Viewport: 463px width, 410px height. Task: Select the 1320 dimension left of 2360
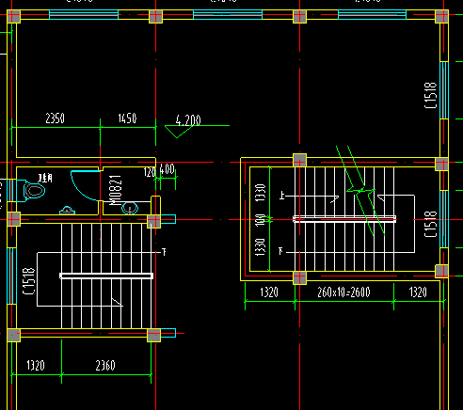point(36,366)
